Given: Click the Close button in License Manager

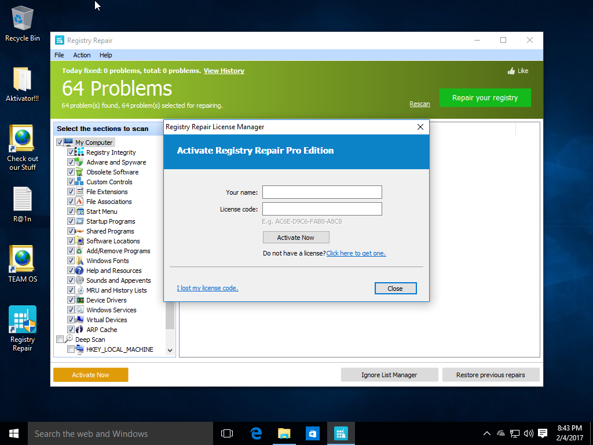Looking at the screenshot, I should [x=396, y=289].
